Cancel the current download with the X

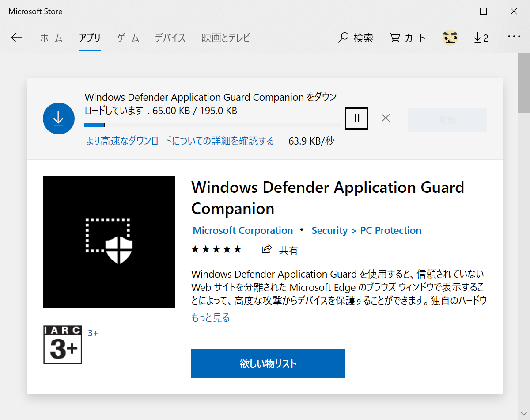(385, 118)
